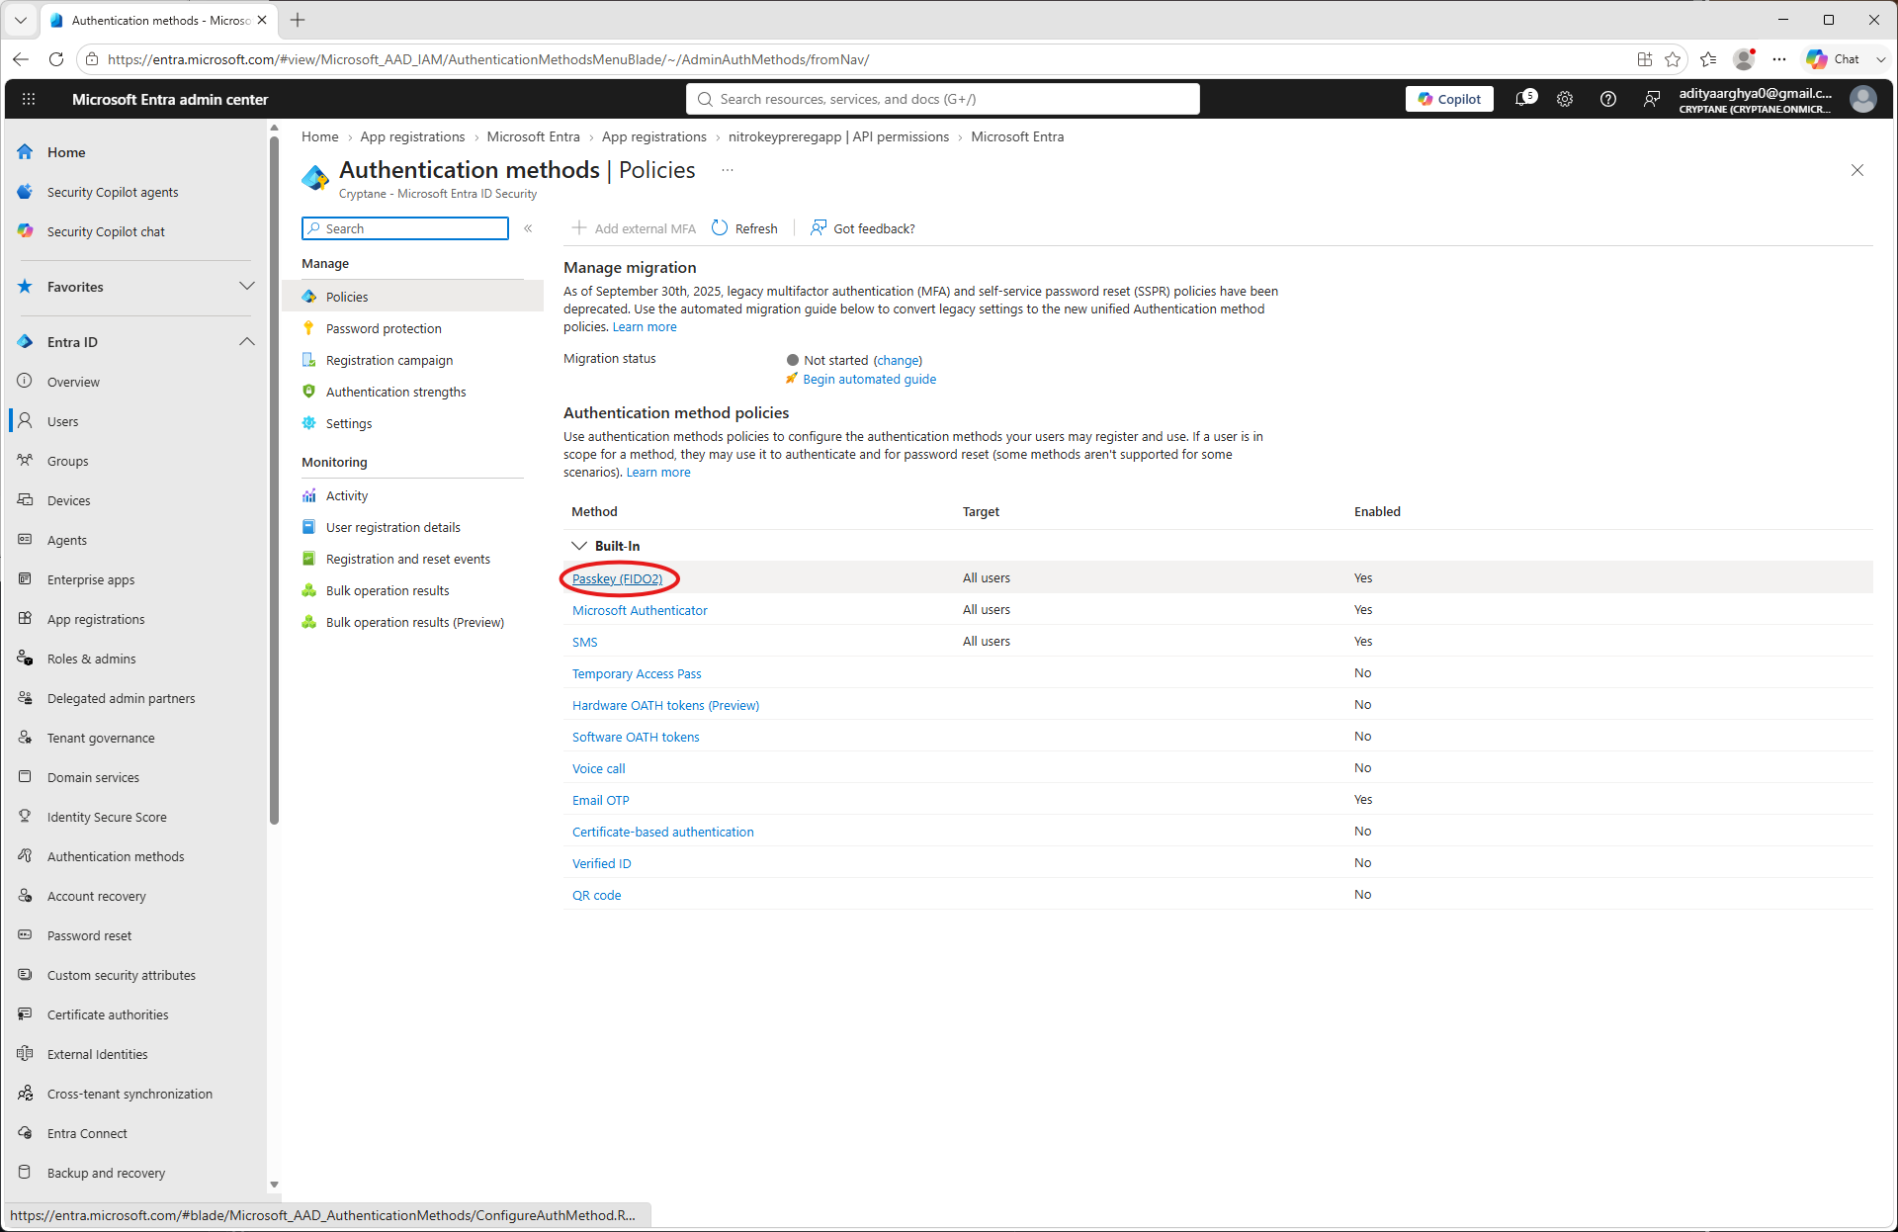Refresh the policies list

744,228
